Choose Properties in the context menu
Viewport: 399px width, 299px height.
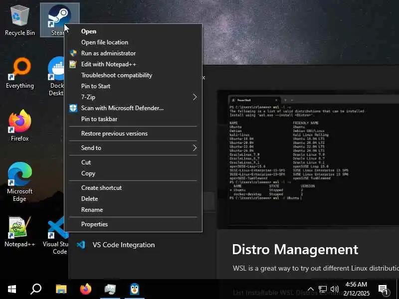133,224
